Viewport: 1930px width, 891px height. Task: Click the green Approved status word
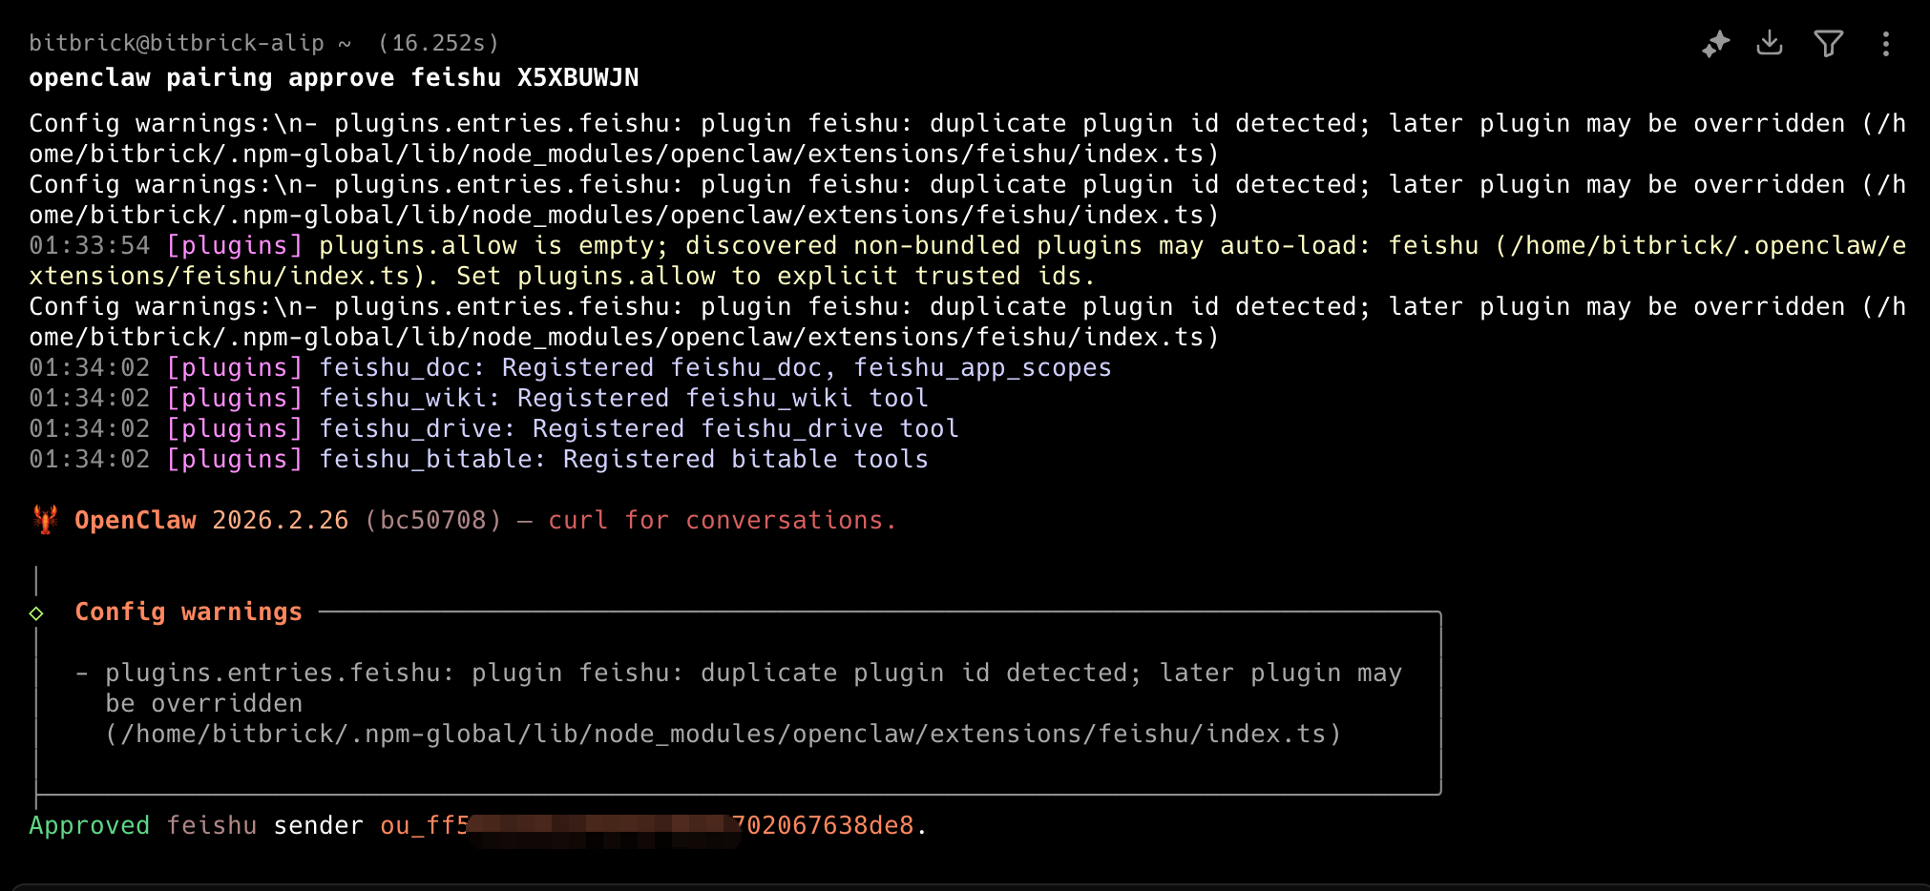pos(89,825)
